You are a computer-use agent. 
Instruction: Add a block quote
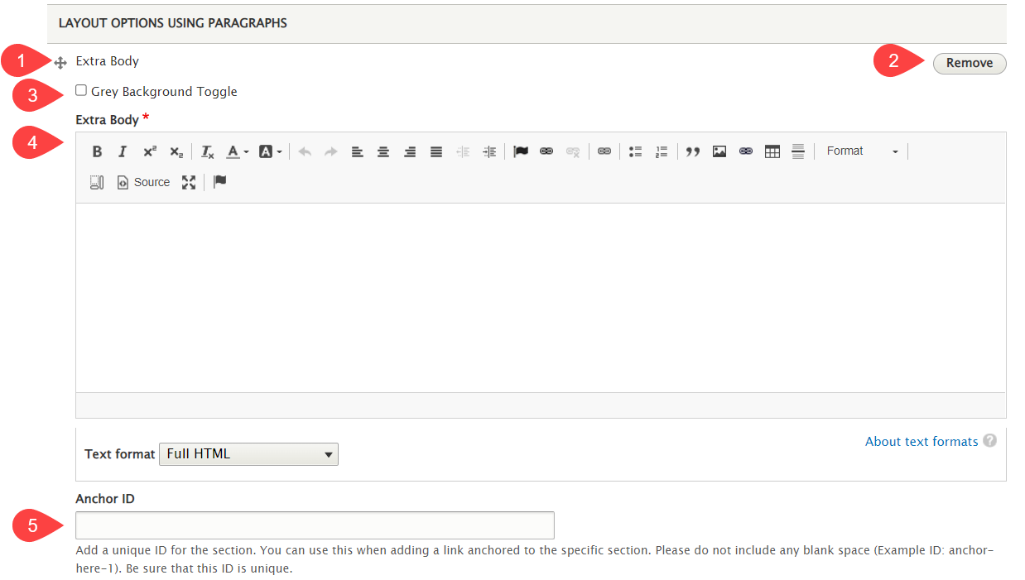(693, 151)
